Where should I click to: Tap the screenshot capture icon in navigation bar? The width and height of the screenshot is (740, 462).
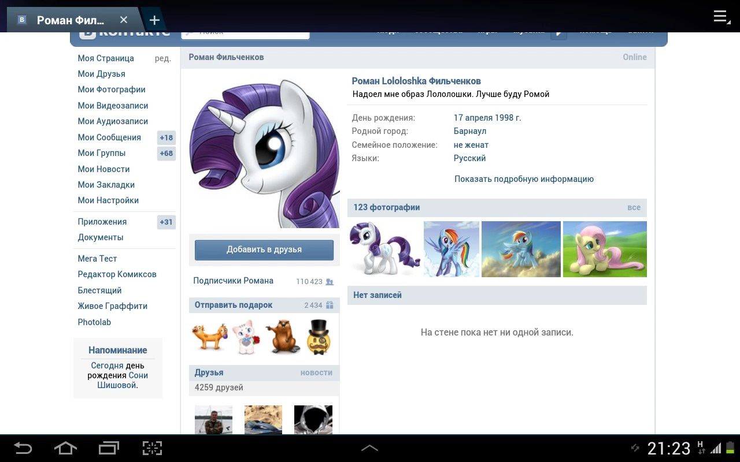pyautogui.click(x=152, y=448)
